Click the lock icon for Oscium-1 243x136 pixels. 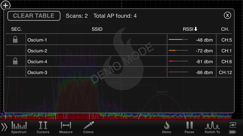[x=15, y=39]
